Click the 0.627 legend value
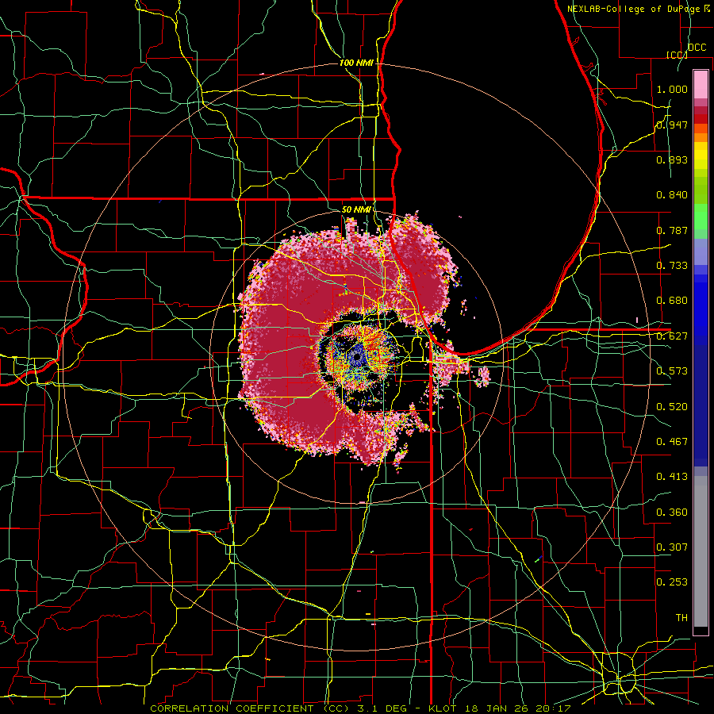This screenshot has height=714, width=714. [672, 336]
